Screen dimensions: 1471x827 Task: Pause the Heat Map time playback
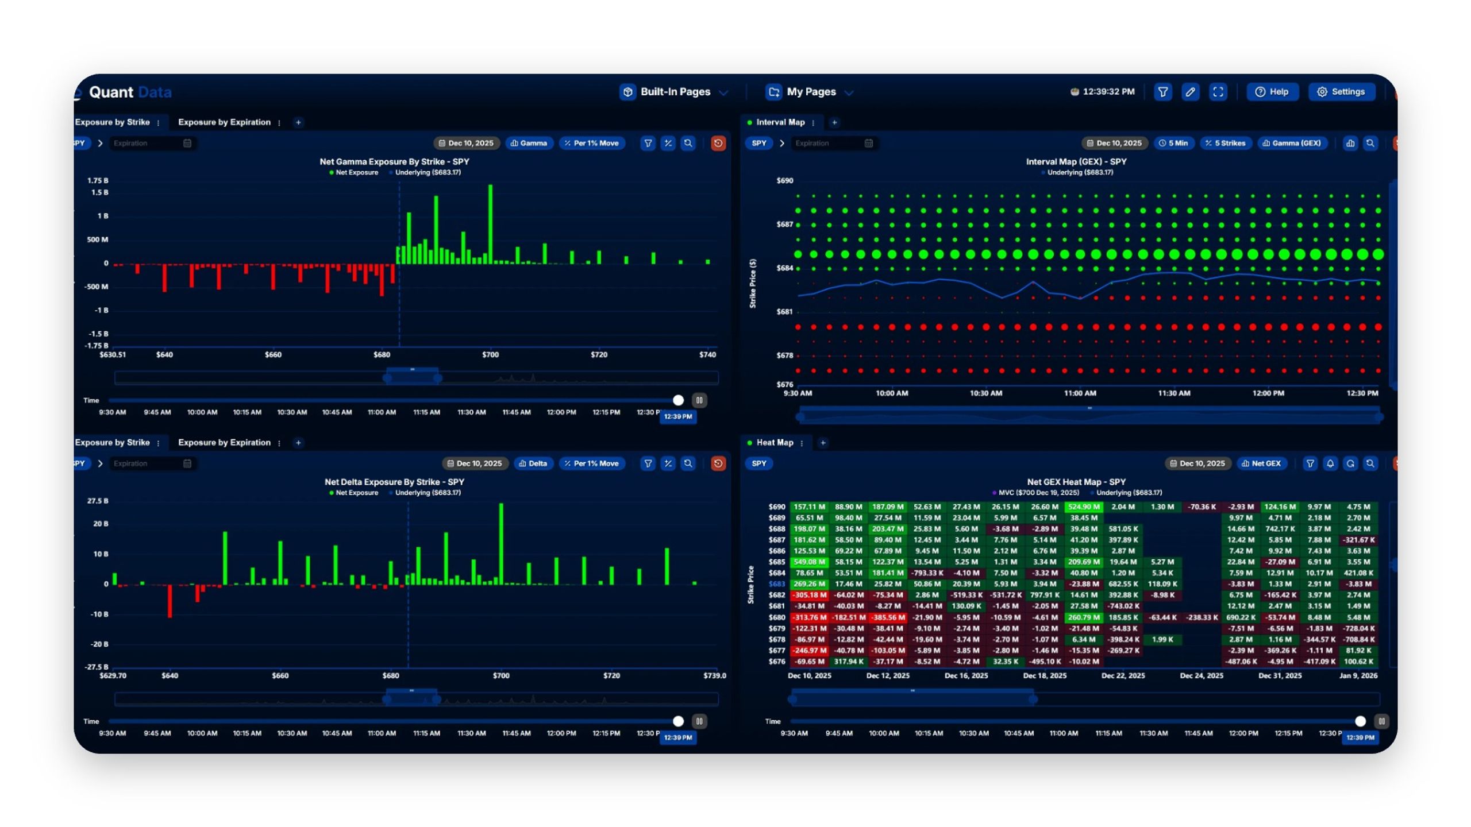pos(1381,721)
